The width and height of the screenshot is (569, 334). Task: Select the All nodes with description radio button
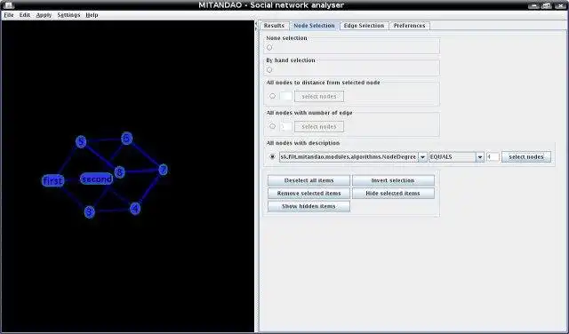[x=272, y=156]
